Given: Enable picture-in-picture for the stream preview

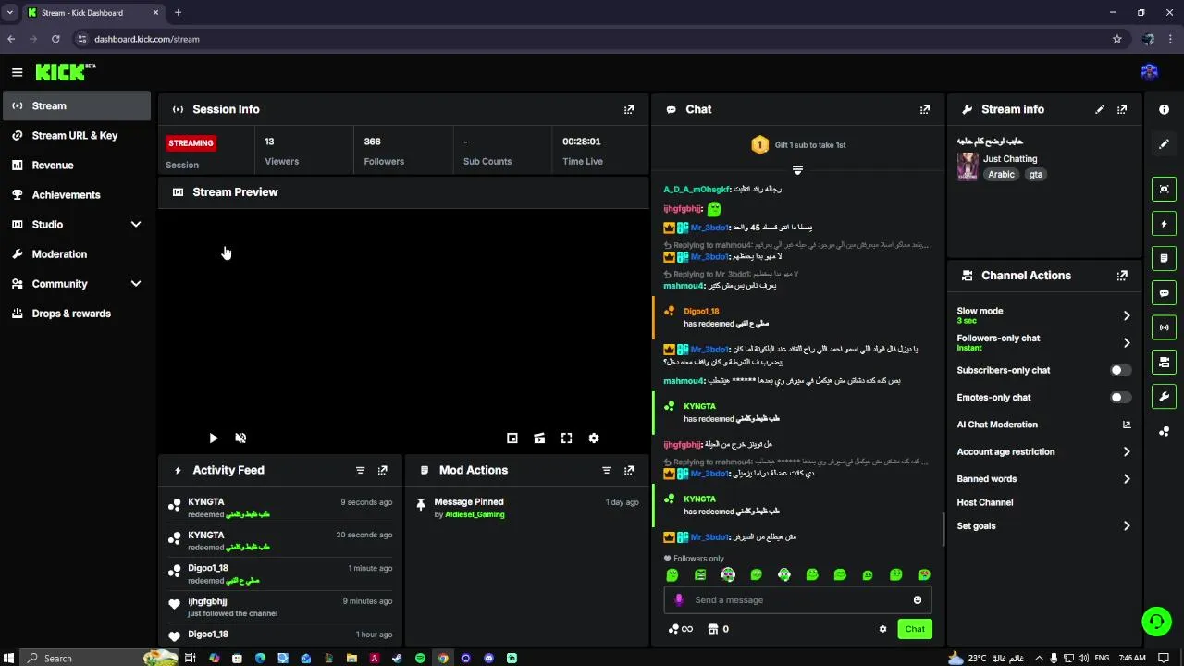Looking at the screenshot, I should [512, 438].
